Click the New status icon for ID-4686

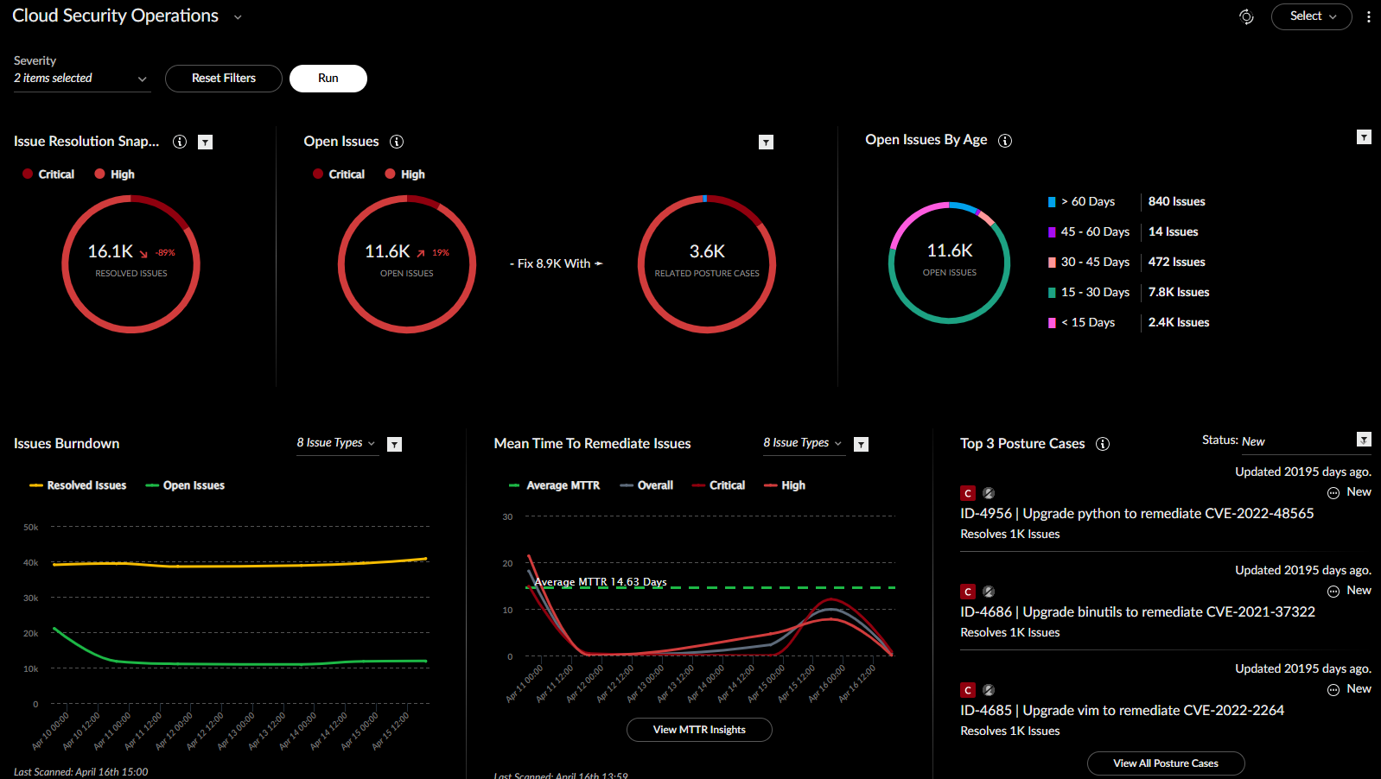1333,592
